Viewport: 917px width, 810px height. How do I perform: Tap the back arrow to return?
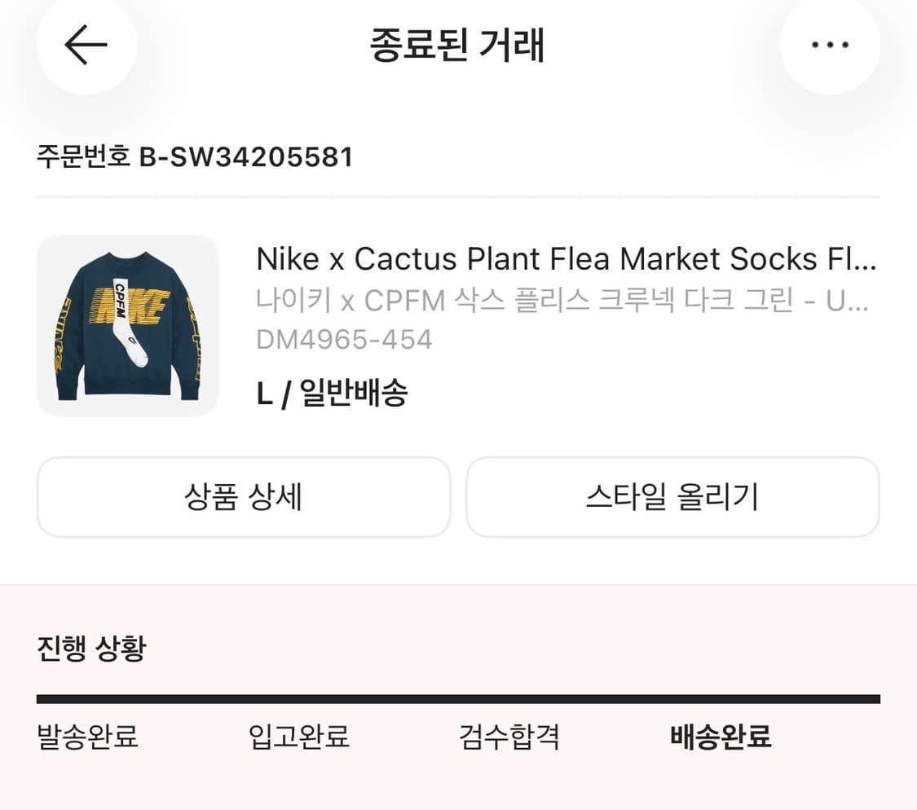click(x=86, y=46)
